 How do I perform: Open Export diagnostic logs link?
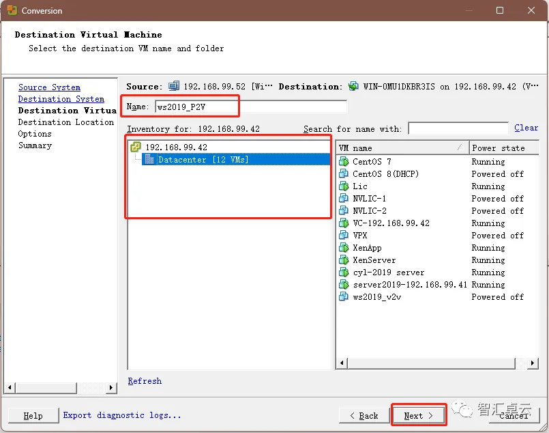122,415
